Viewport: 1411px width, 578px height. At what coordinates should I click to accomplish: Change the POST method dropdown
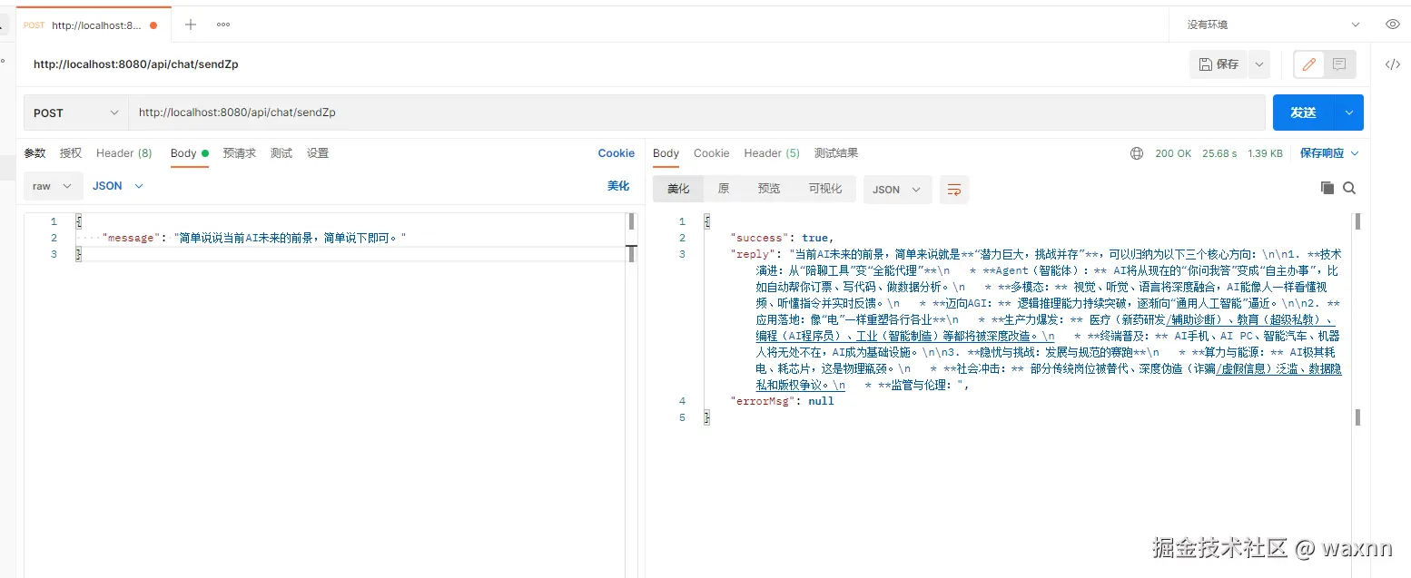pyautogui.click(x=76, y=113)
